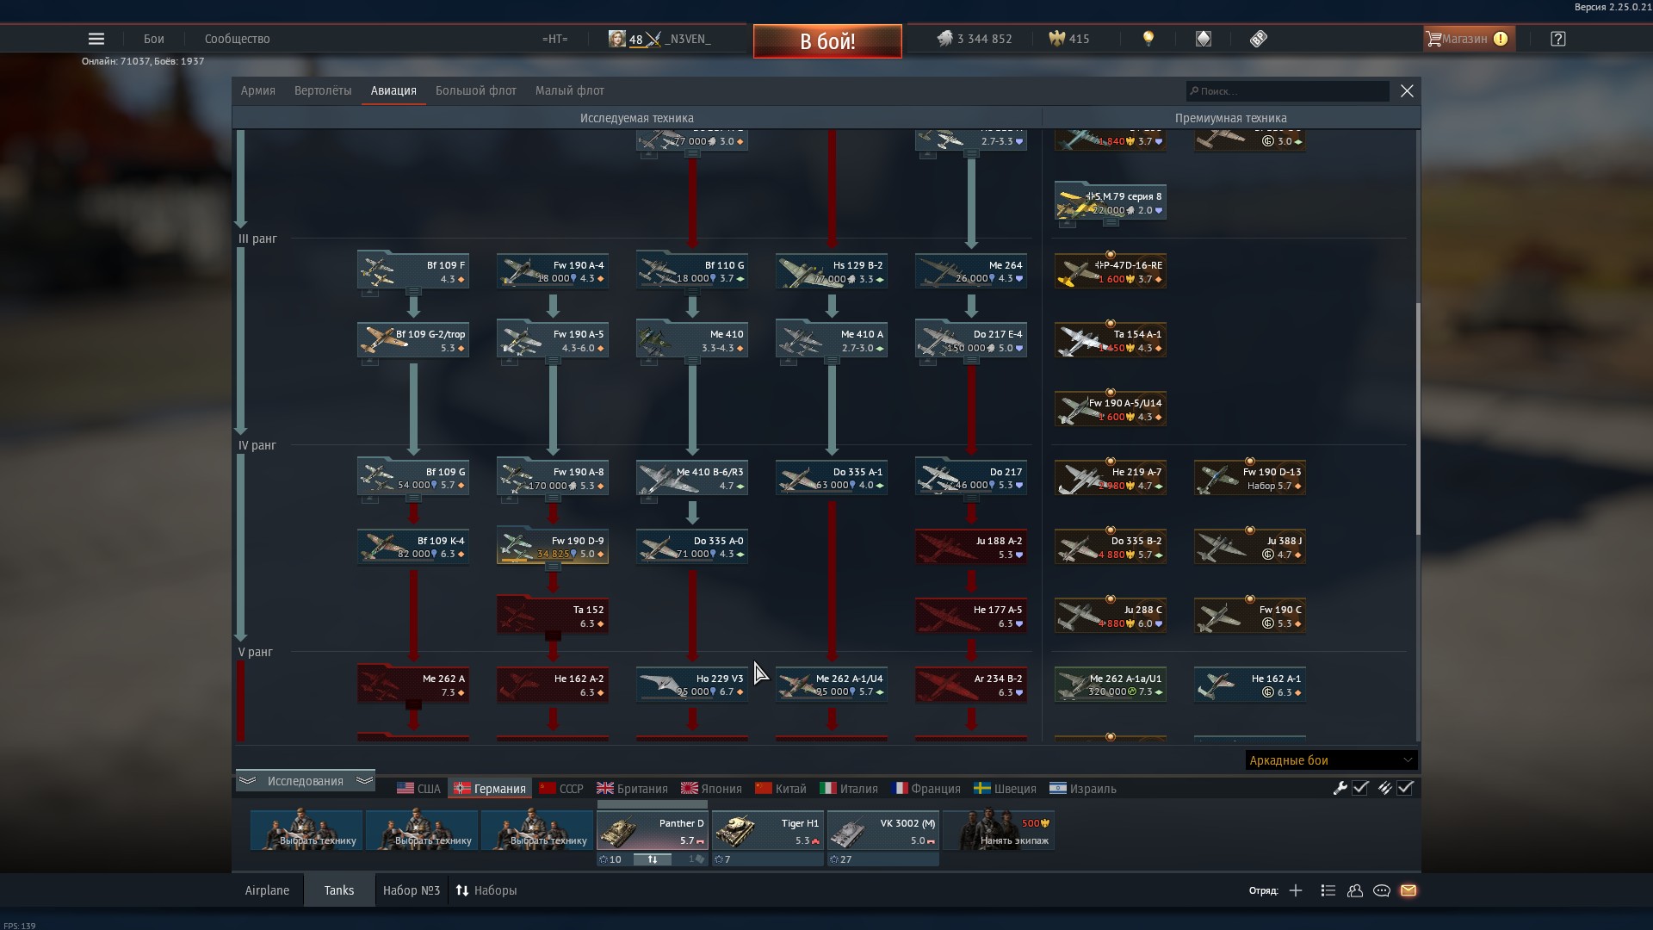Collapse the Исследования panel left chevron
Screen dimensions: 1653x930
pos(248,781)
